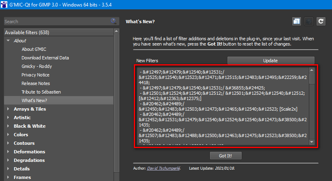
Task: Select Download External Data entry
Action: tap(45, 58)
